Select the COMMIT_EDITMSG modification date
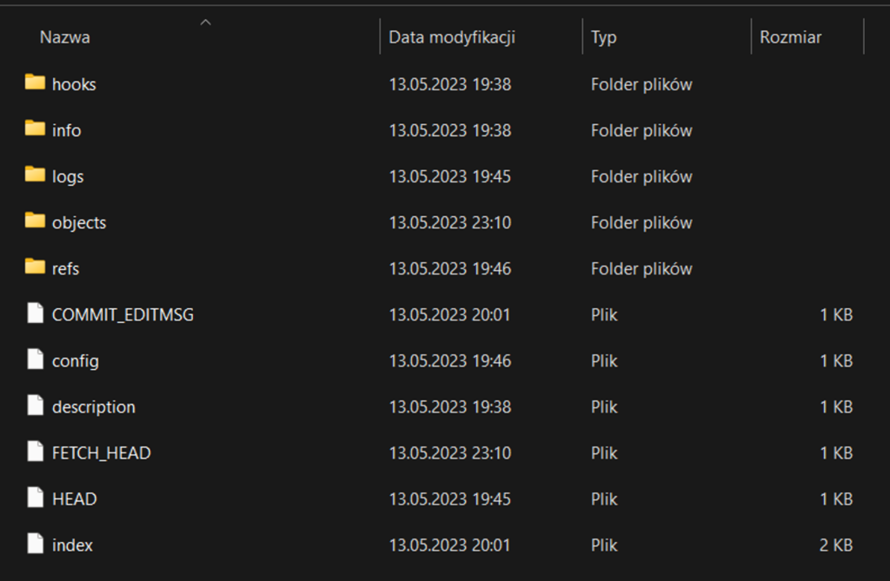890x581 pixels. [x=449, y=314]
